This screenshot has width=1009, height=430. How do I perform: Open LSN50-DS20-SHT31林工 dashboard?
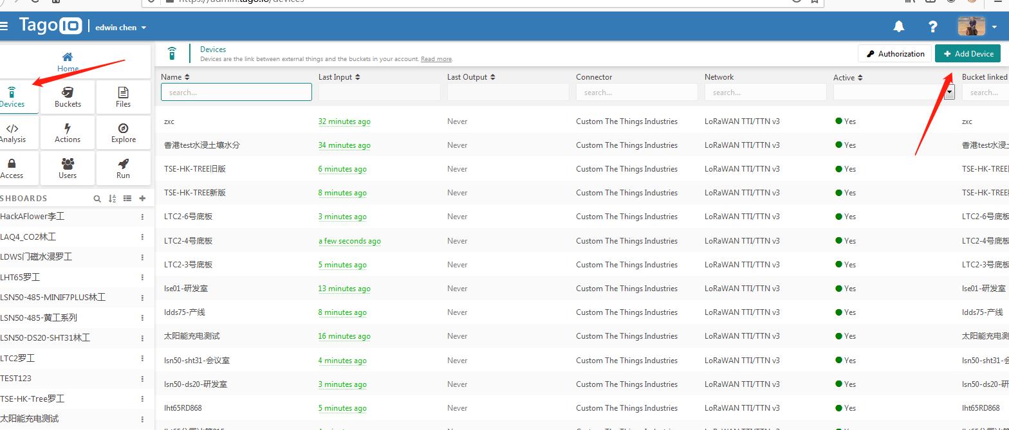pyautogui.click(x=45, y=337)
